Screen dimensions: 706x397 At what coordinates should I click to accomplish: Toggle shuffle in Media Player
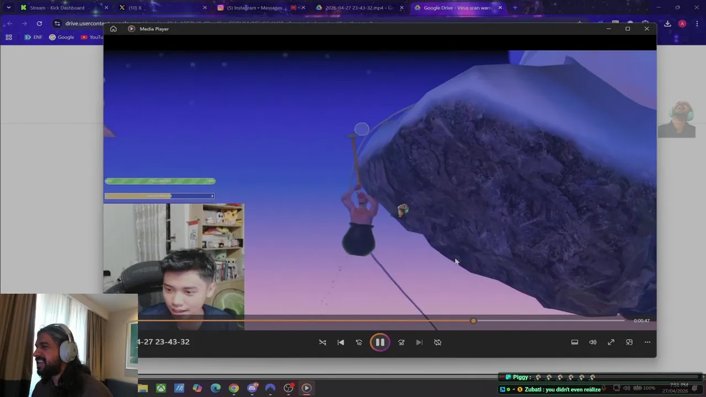click(323, 342)
